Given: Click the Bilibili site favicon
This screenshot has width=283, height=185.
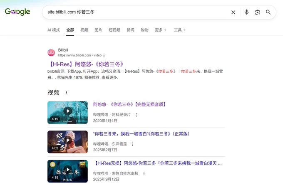Looking at the screenshot, I should (x=51, y=53).
